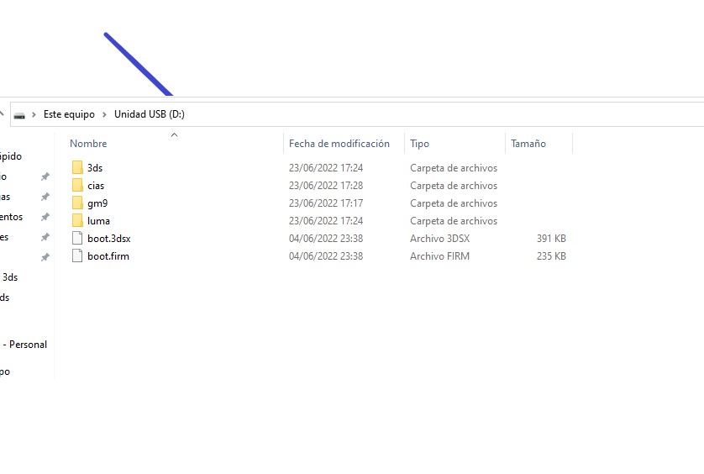Image resolution: width=704 pixels, height=474 pixels.
Task: Expand chevron after Este equipo breadcrumb
Action: (104, 114)
